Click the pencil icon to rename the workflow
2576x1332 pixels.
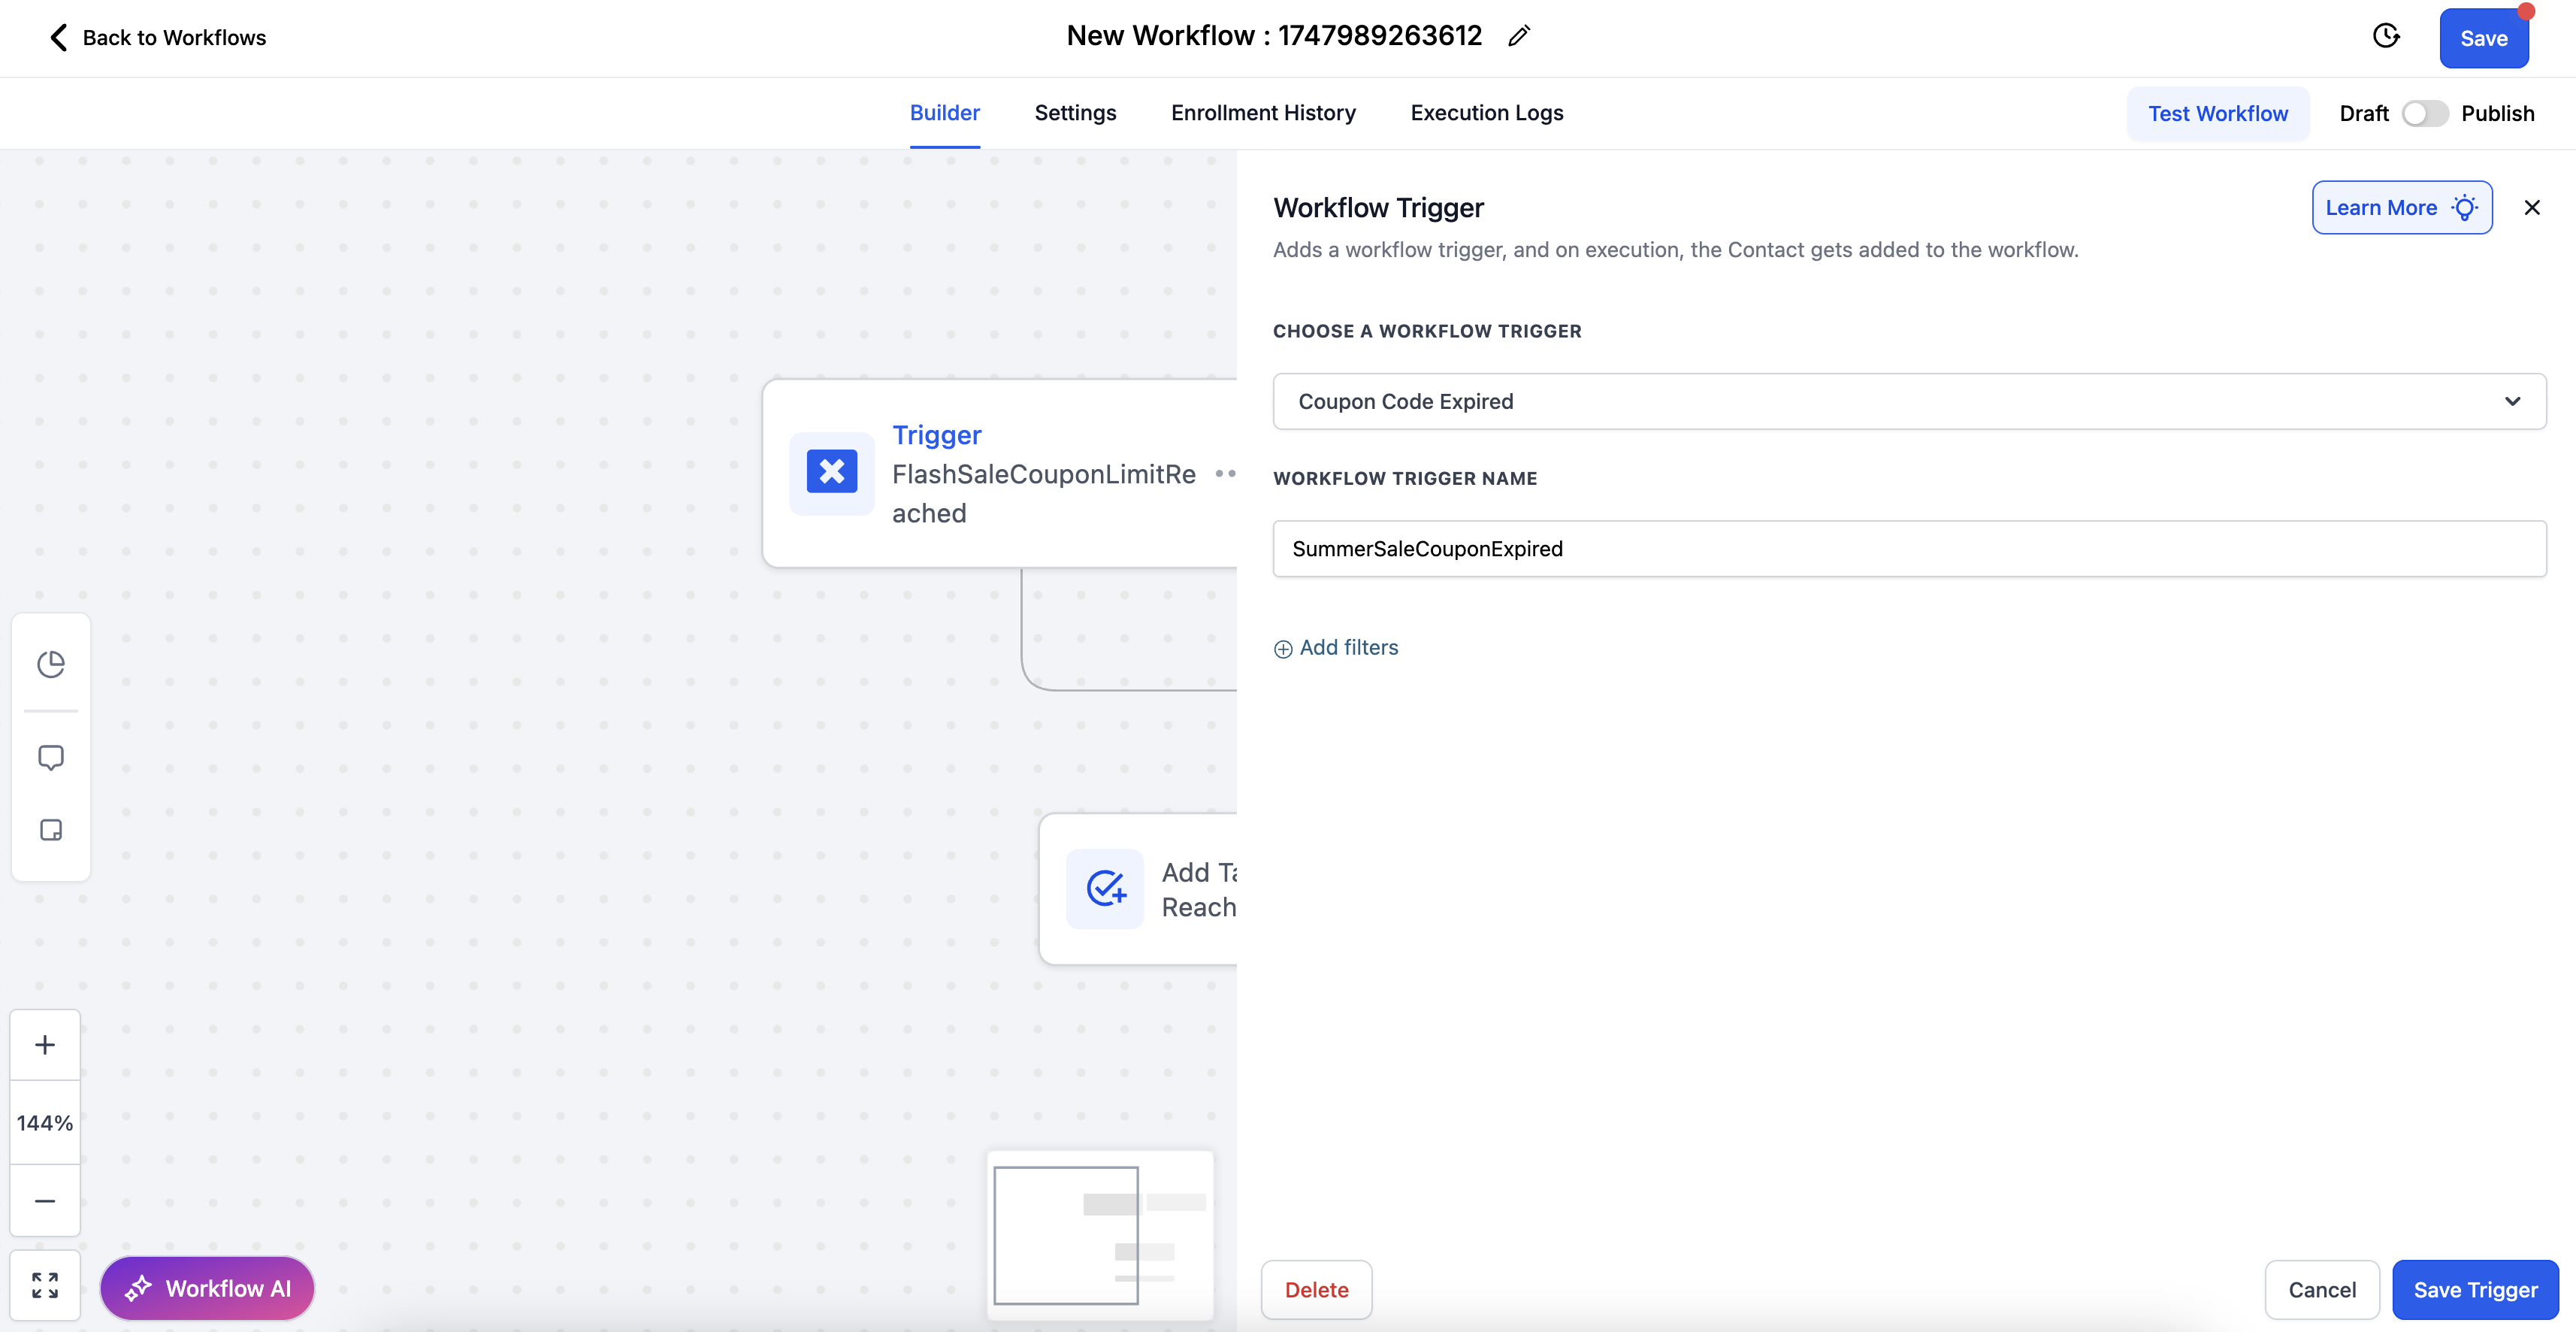tap(1519, 37)
